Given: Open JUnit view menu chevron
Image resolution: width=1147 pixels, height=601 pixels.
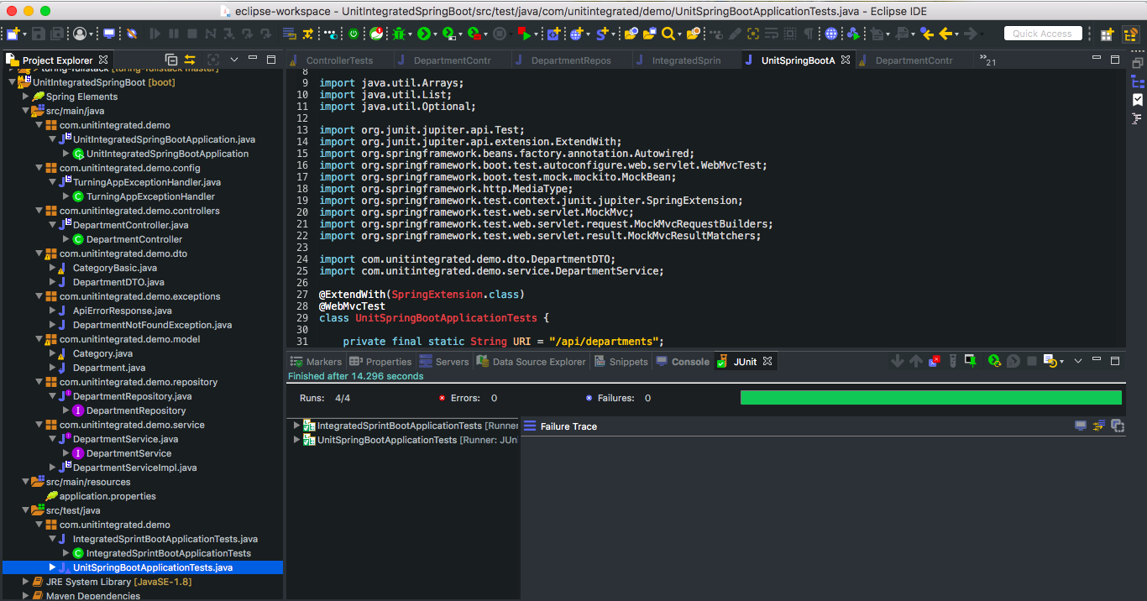Looking at the screenshot, I should (1077, 361).
